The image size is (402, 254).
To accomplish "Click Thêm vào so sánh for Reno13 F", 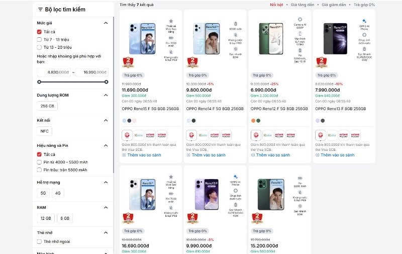I will click(337, 155).
